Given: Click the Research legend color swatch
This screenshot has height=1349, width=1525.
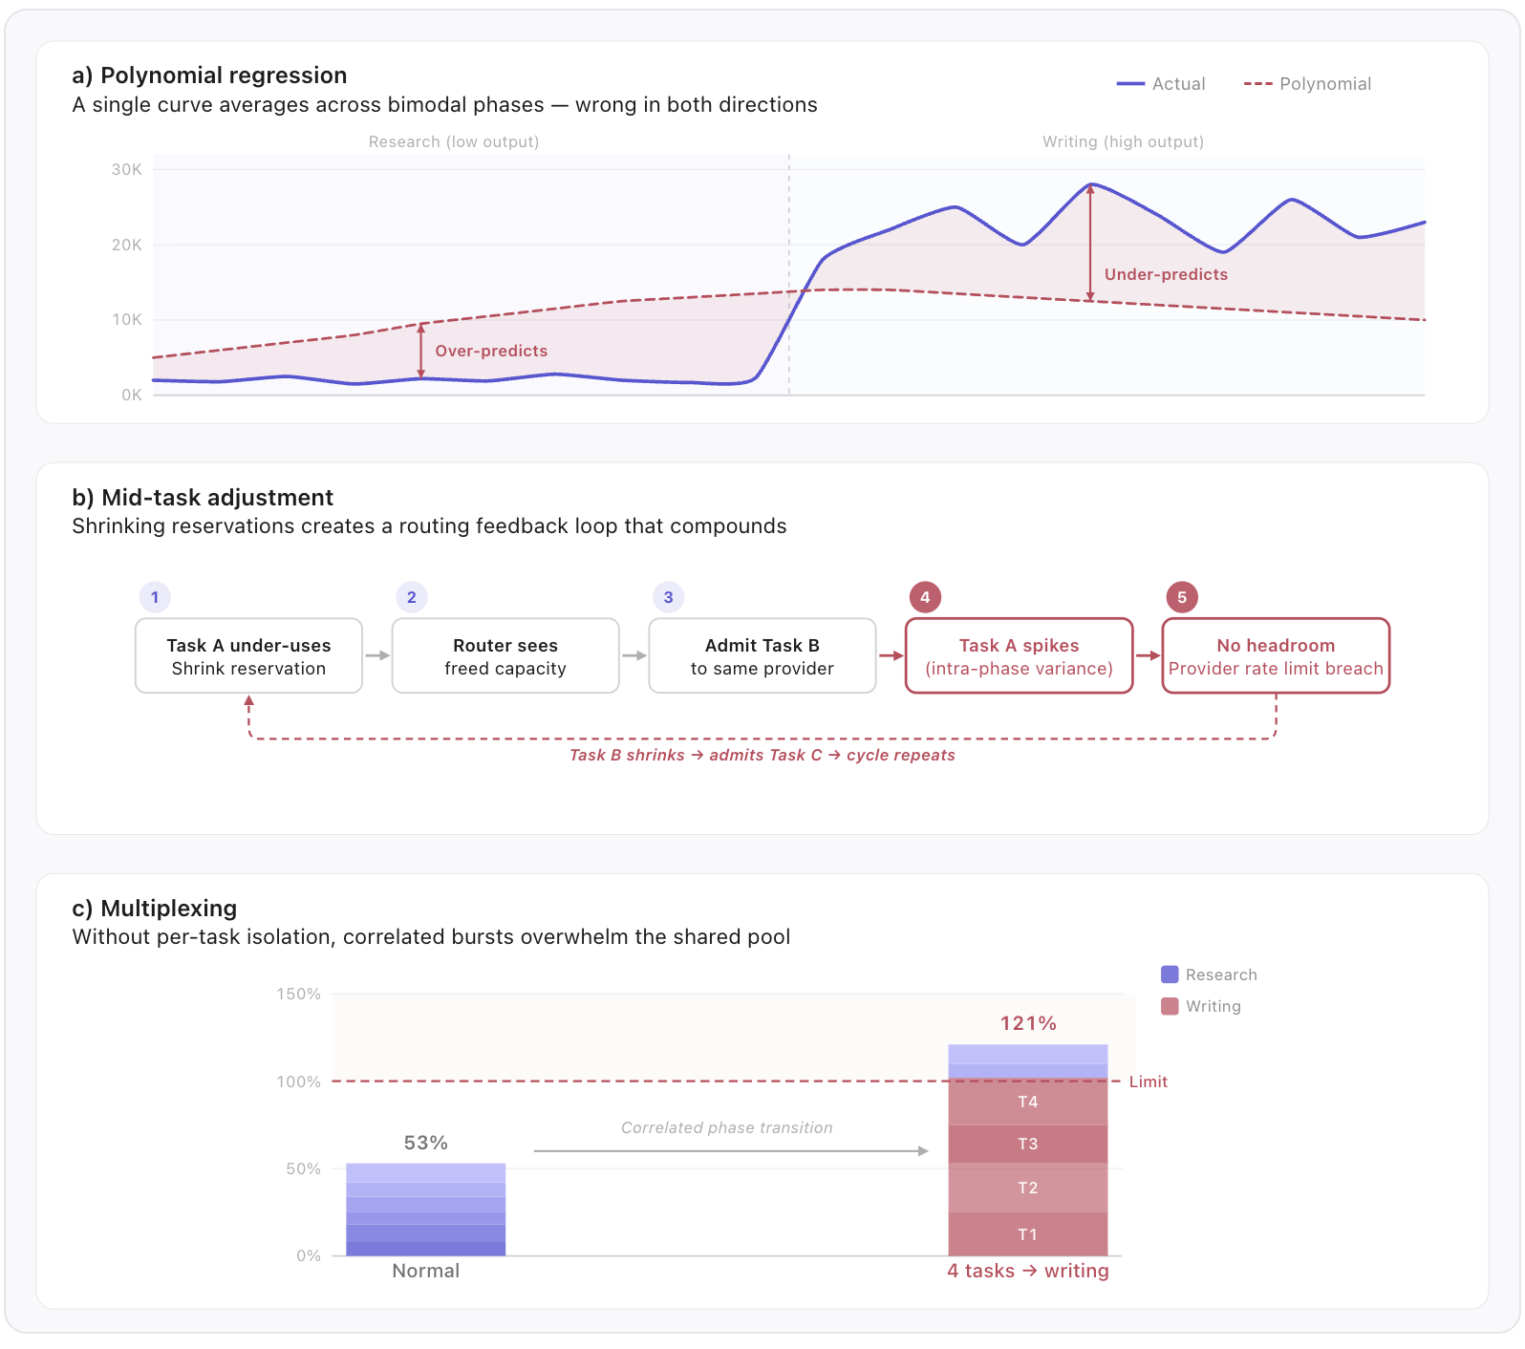Looking at the screenshot, I should (x=1170, y=974).
